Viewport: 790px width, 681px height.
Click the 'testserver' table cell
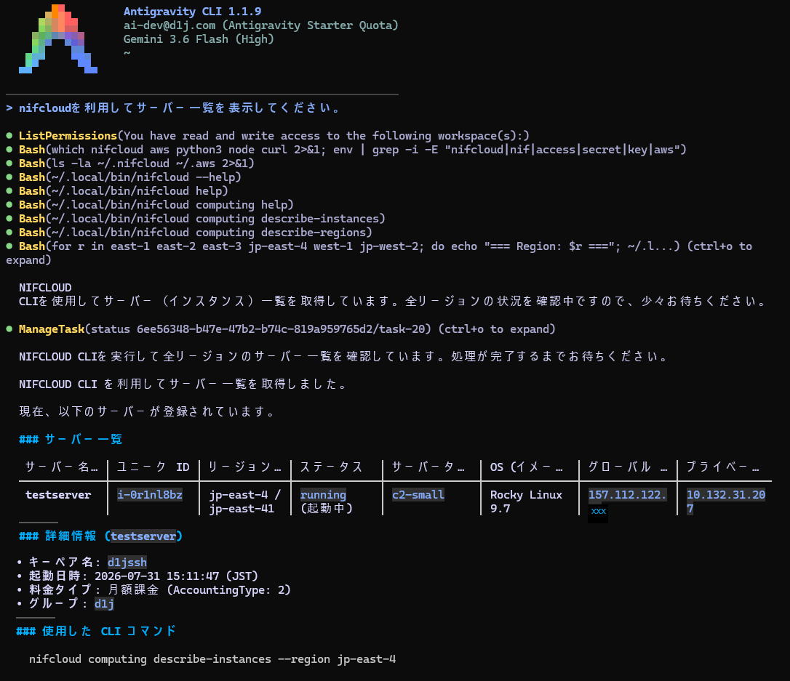58,495
